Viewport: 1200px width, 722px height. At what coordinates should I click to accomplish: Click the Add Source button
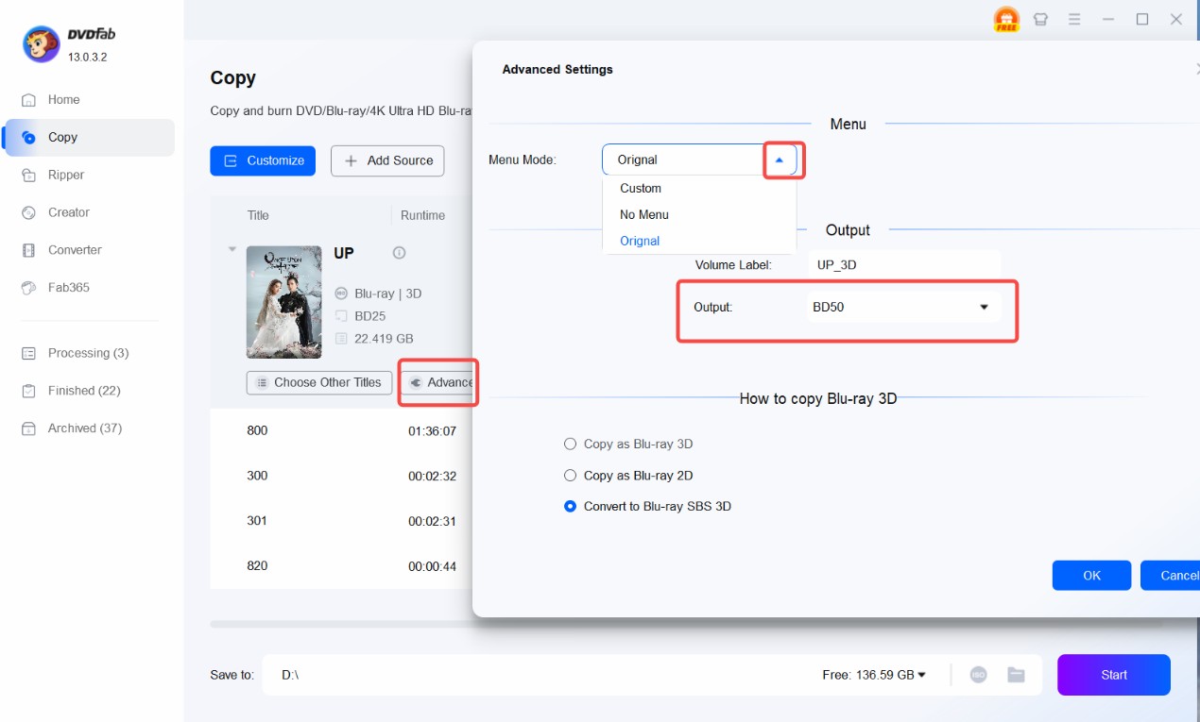tap(387, 160)
